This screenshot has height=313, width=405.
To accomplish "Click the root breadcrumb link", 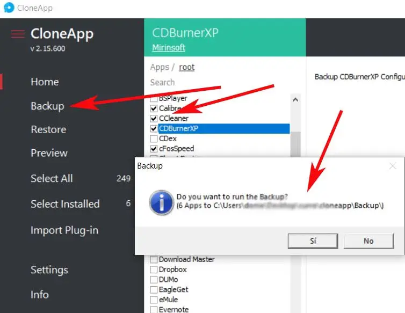I will [x=186, y=67].
